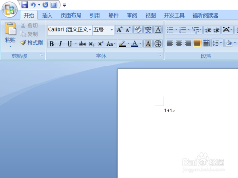The image size is (238, 178).
Task: Open the undo history dropdown arrow
Action: tap(39, 5)
